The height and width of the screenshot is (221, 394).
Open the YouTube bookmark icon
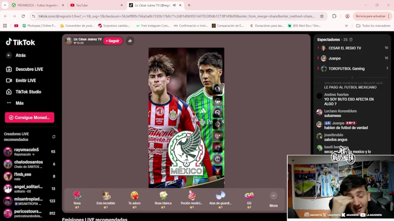point(16,26)
